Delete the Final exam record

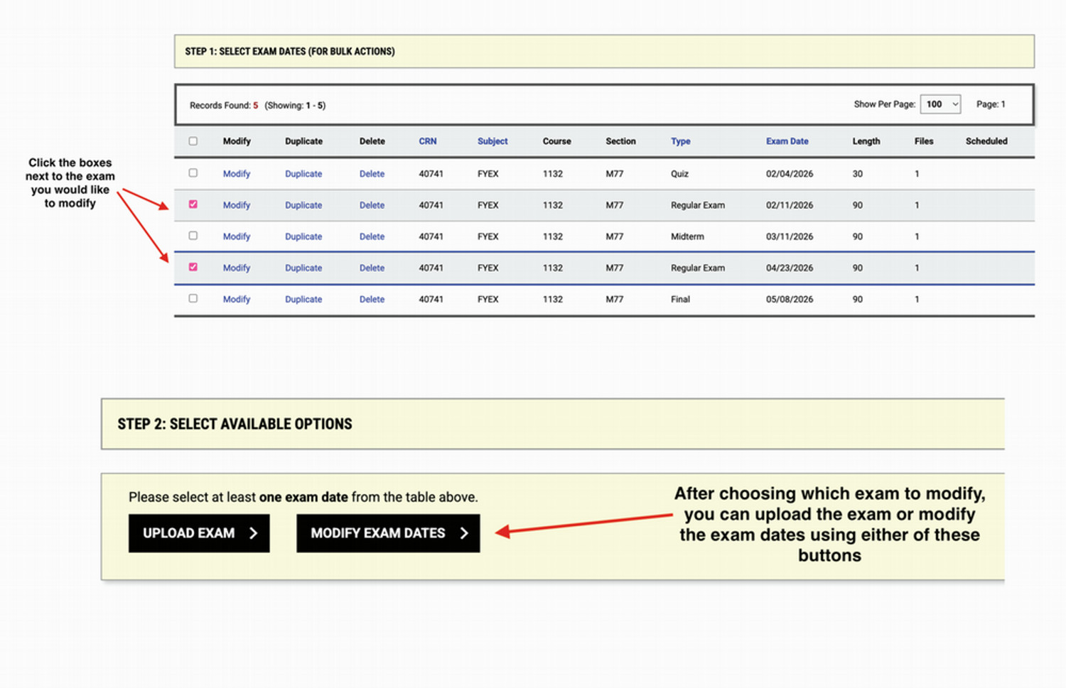click(372, 298)
